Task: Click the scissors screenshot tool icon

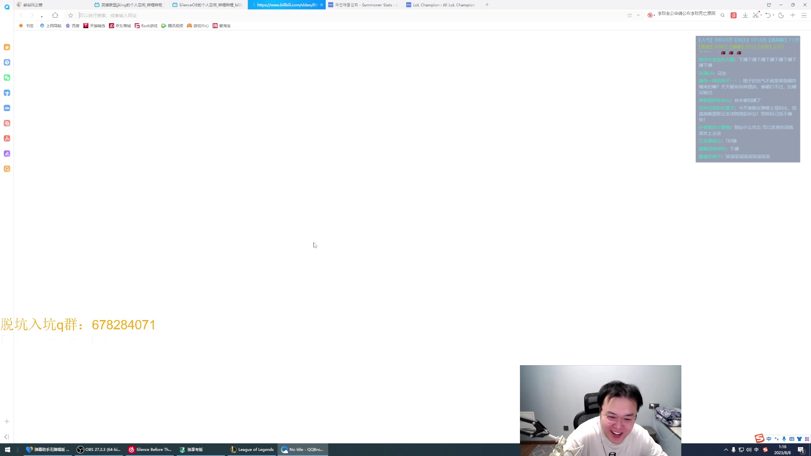Action: coord(756,15)
